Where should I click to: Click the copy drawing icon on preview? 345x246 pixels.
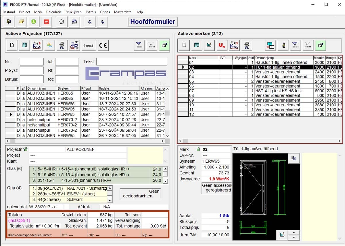pos(294,158)
